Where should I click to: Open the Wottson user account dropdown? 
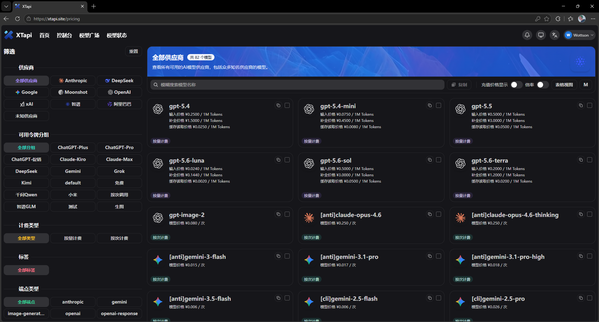tap(579, 35)
